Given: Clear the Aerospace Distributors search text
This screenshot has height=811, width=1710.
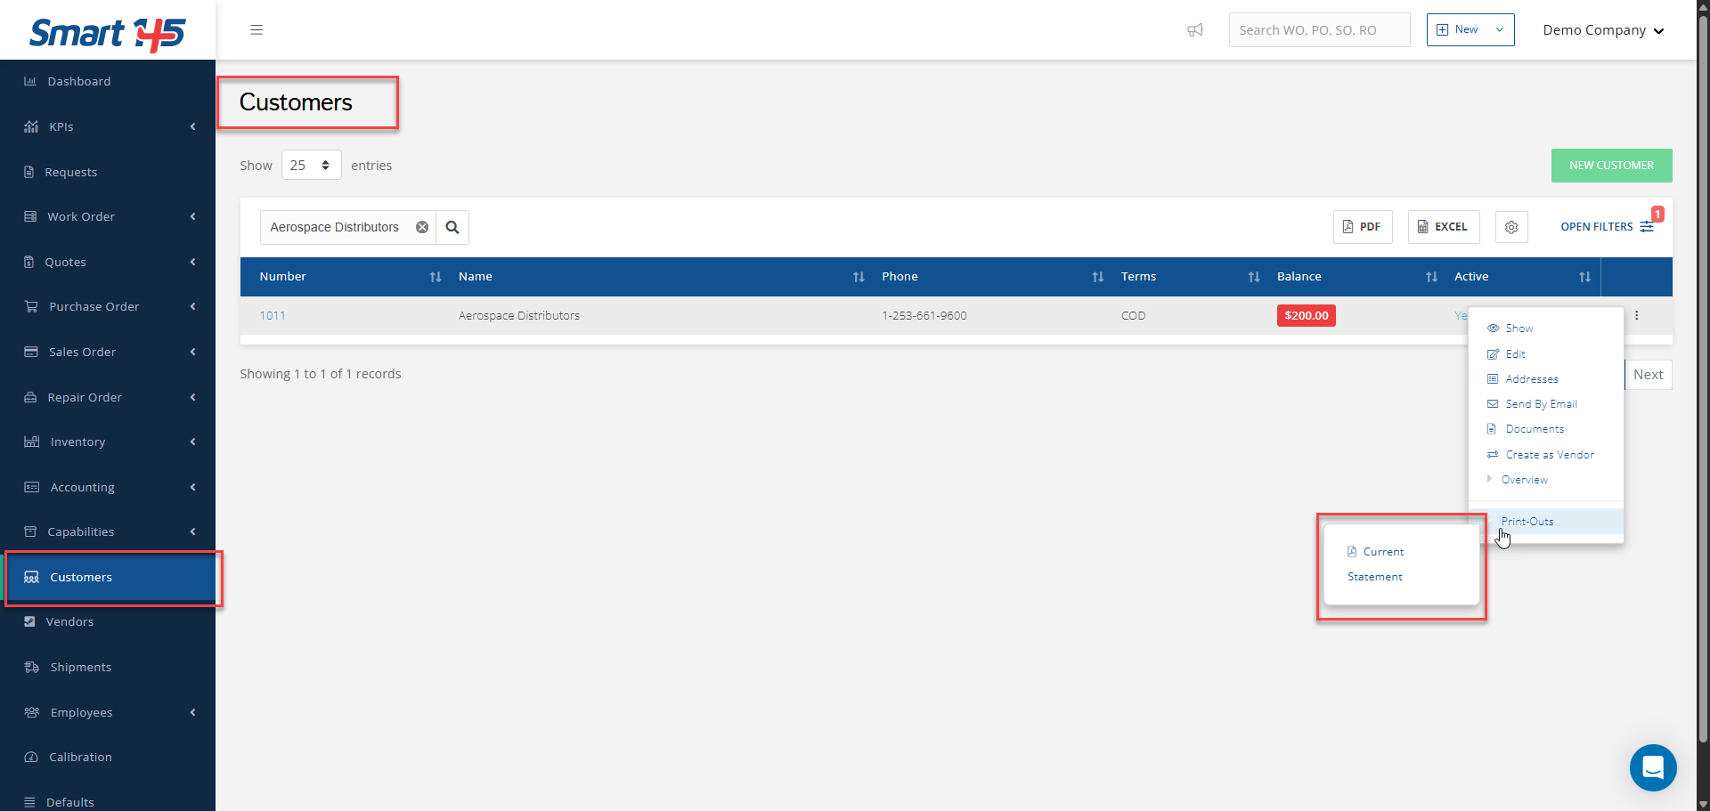Looking at the screenshot, I should (x=422, y=227).
